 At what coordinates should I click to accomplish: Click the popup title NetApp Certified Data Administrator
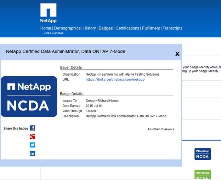(x=66, y=51)
